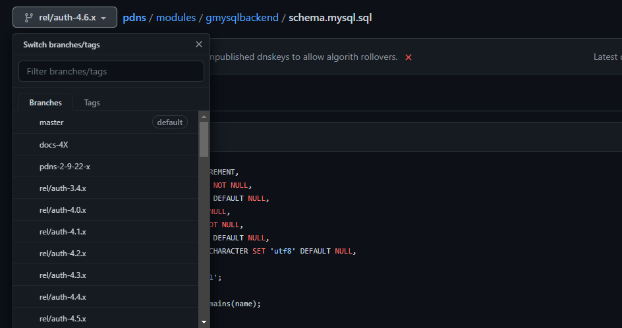Screen dimensions: 622x328
Task: Select the rel/auth-4.1.x branch
Action: (106, 232)
